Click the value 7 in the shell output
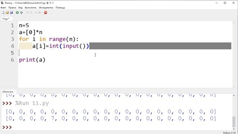Screen dimensions: 238x134 (x=53, y=118)
